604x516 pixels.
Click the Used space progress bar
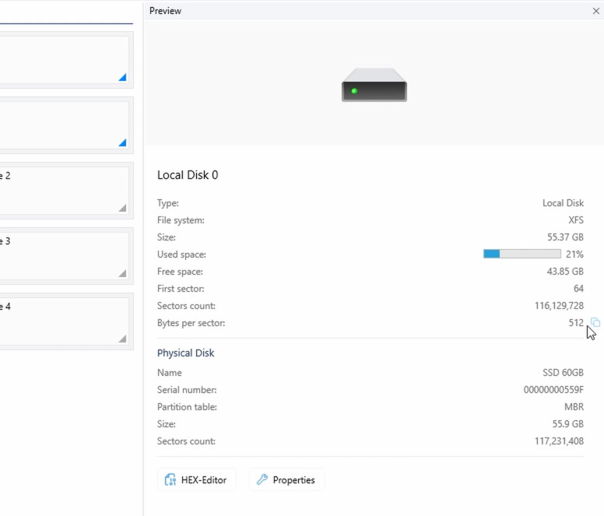tap(522, 254)
